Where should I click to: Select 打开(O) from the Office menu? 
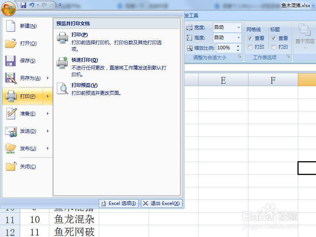pyautogui.click(x=28, y=43)
